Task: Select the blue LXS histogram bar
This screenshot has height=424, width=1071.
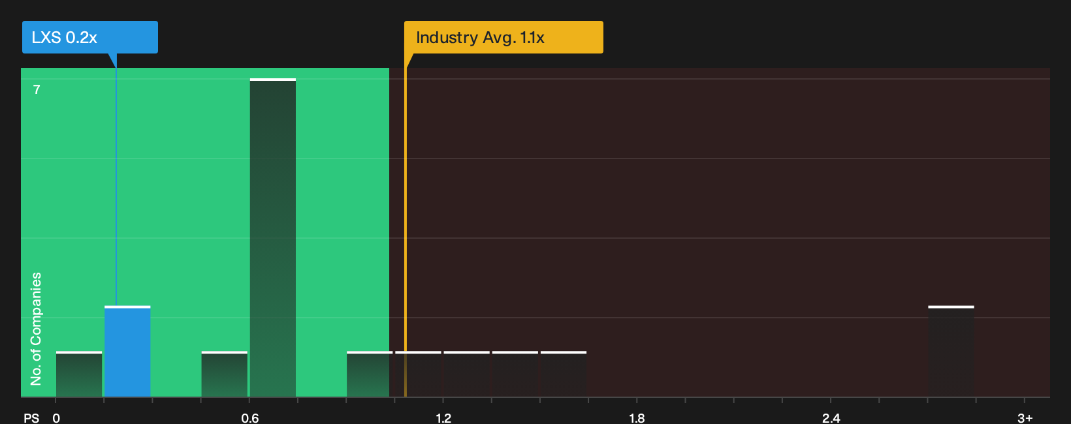Action: [127, 352]
